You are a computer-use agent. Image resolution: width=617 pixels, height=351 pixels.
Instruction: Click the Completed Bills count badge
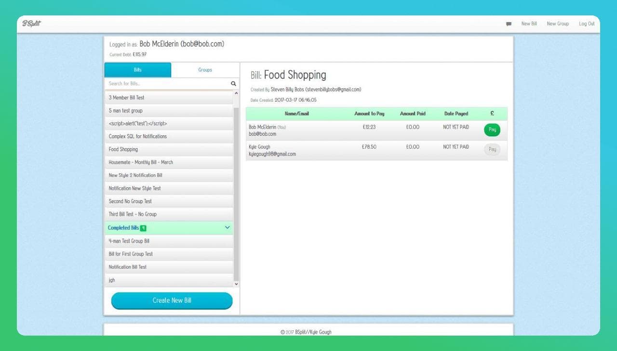143,228
